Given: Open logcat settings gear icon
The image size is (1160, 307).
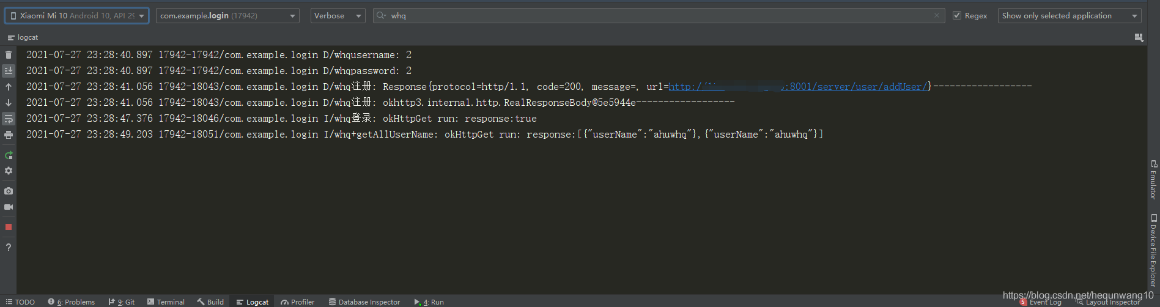Looking at the screenshot, I should click(9, 171).
